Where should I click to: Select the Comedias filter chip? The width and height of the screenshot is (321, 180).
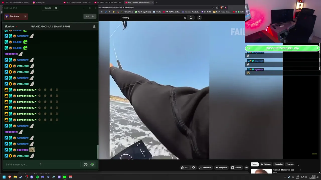278,164
